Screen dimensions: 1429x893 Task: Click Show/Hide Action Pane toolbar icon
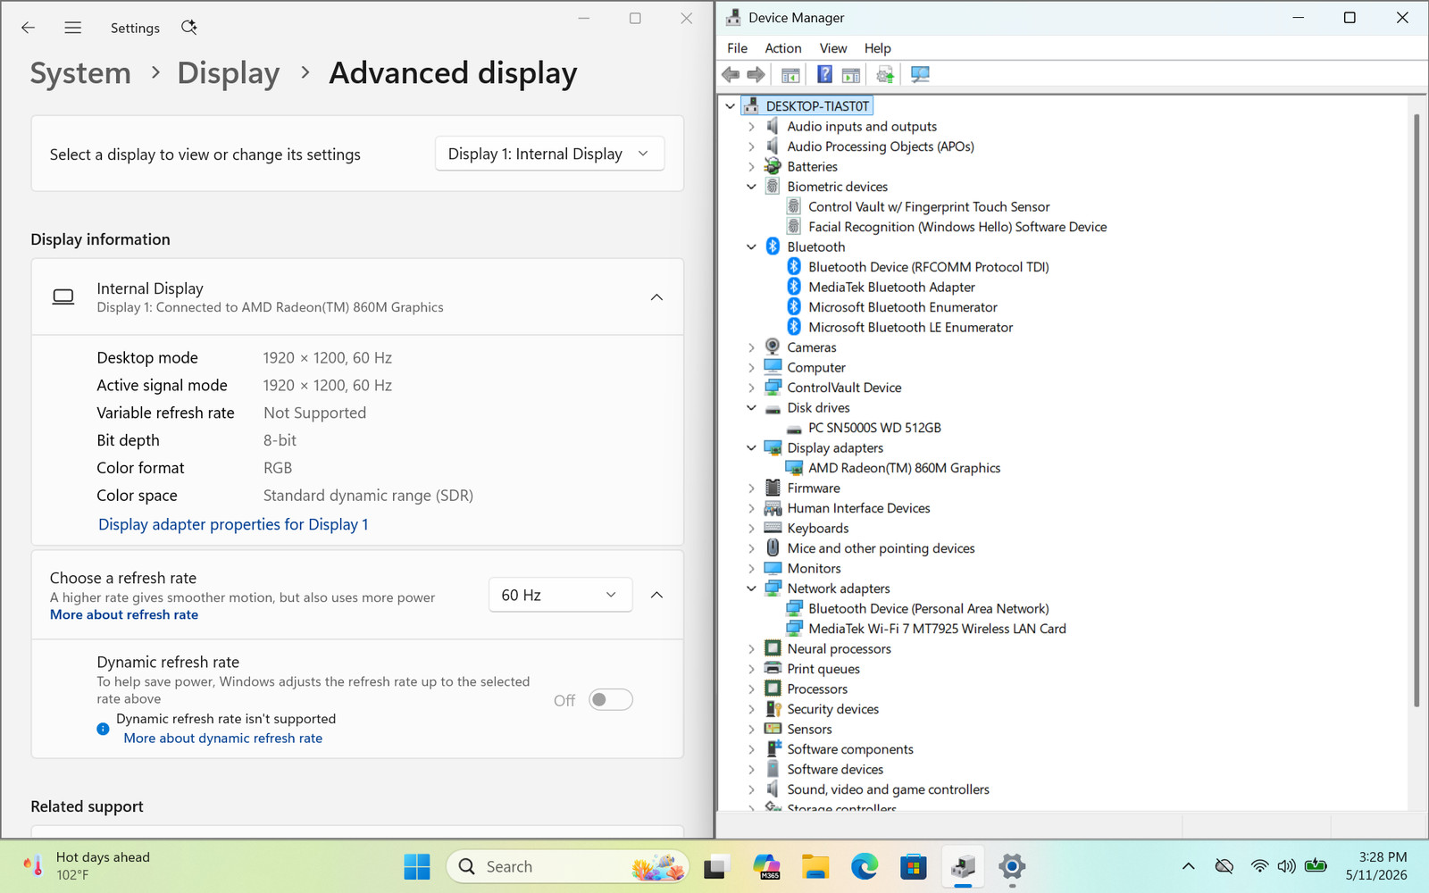point(851,75)
